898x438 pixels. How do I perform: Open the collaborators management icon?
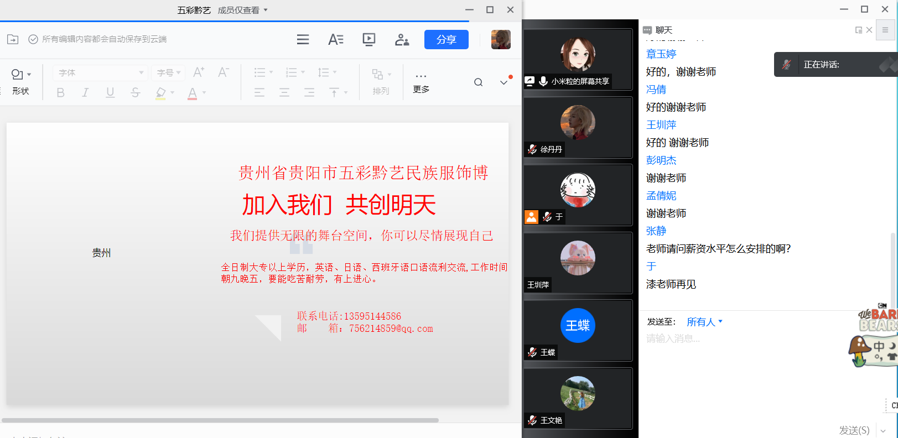[402, 39]
